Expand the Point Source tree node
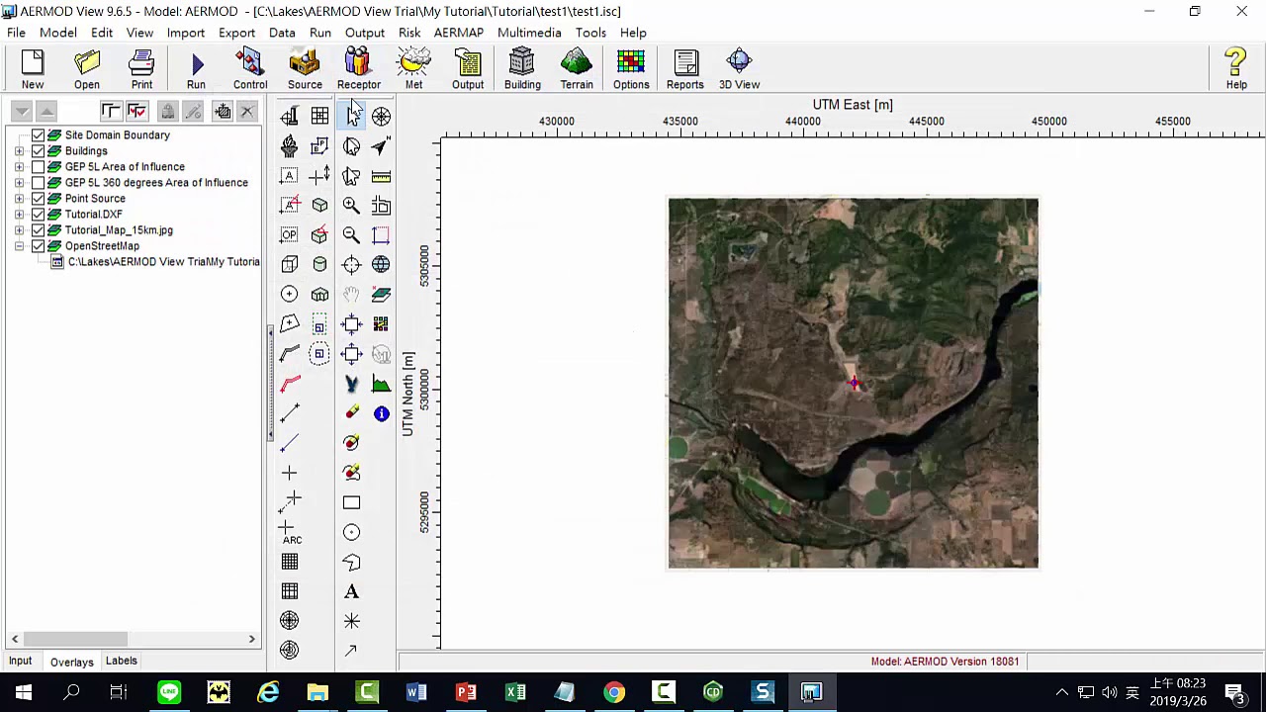This screenshot has width=1266, height=712. pyautogui.click(x=19, y=199)
